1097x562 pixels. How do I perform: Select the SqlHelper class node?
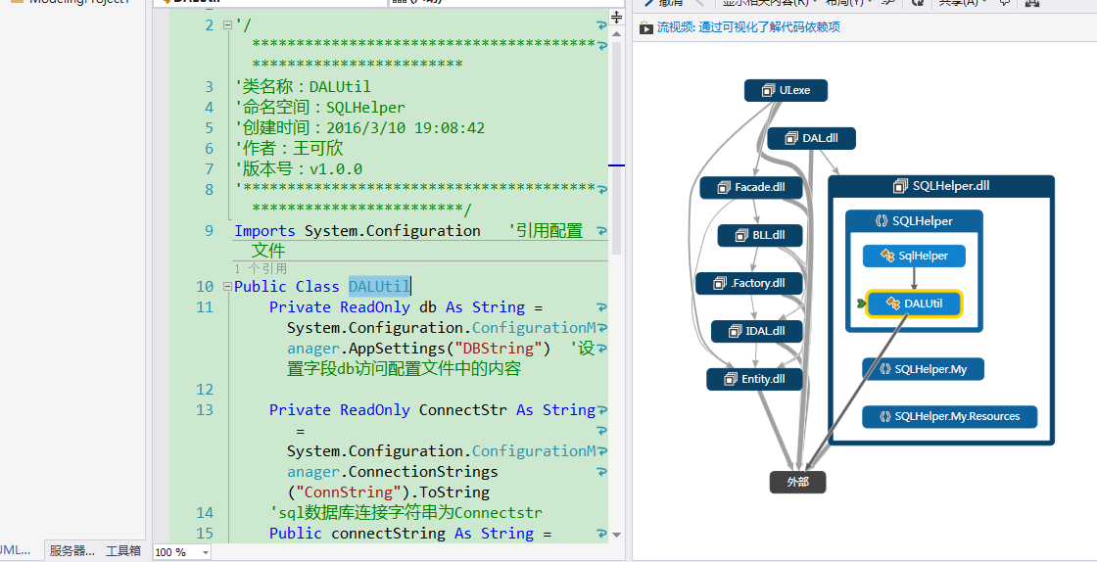[914, 256]
